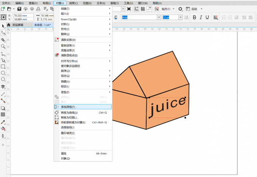Switch to the 欢迎屏幕 tab
The height and width of the screenshot is (177, 257).
pyautogui.click(x=18, y=25)
